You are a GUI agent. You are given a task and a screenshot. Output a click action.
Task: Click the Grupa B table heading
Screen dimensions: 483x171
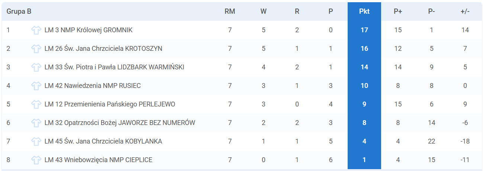pyautogui.click(x=19, y=11)
